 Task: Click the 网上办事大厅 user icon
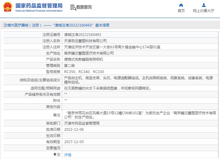203,5
